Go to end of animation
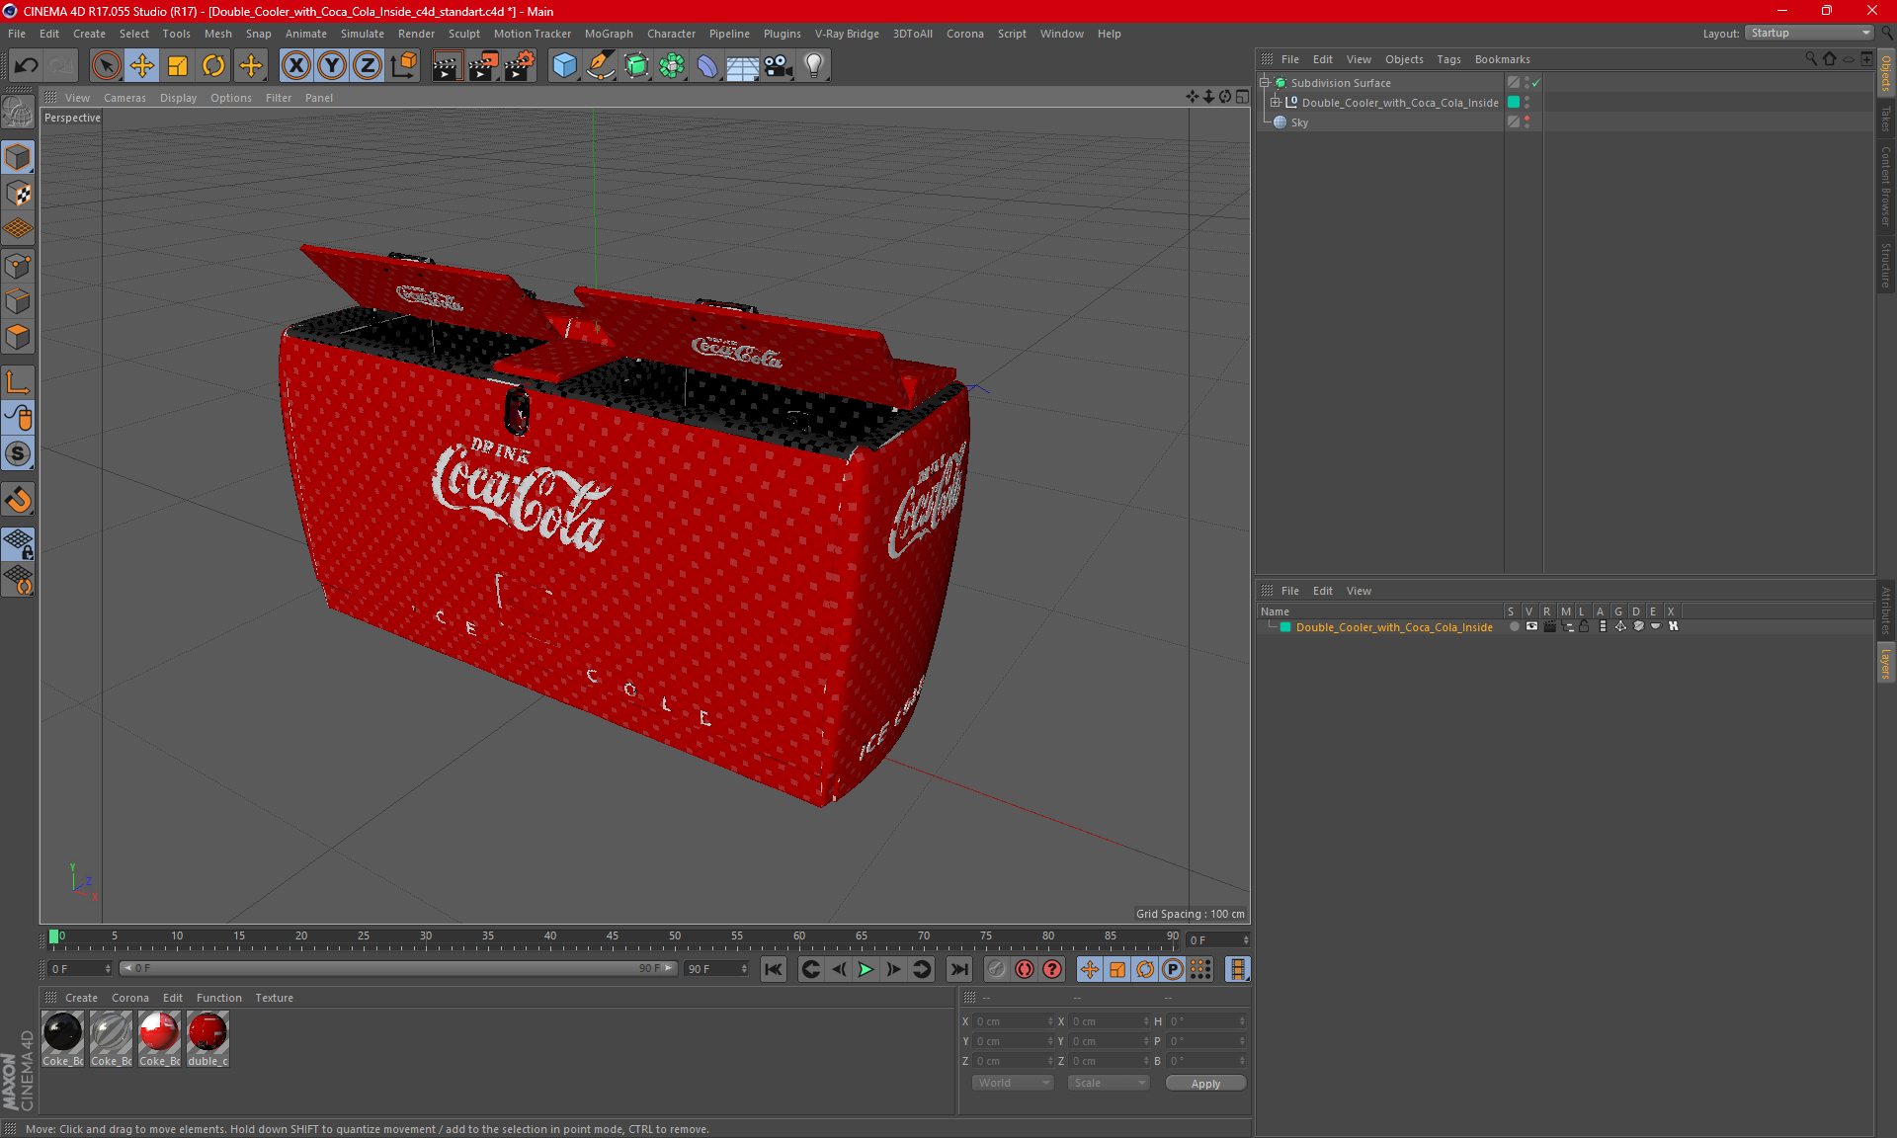Screen dimensions: 1897x1138 (x=958, y=969)
